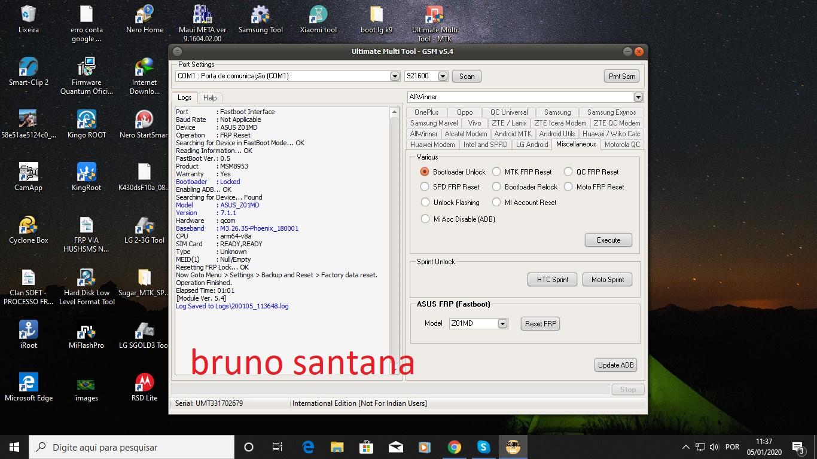
Task: Launch KingRoot desktop shortcut
Action: [x=86, y=177]
